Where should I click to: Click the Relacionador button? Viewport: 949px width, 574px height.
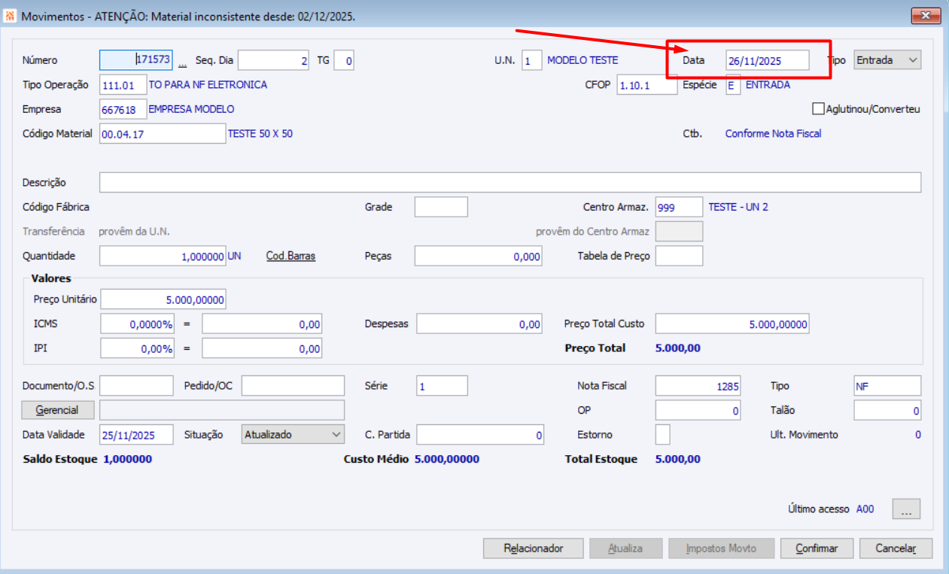tap(533, 548)
